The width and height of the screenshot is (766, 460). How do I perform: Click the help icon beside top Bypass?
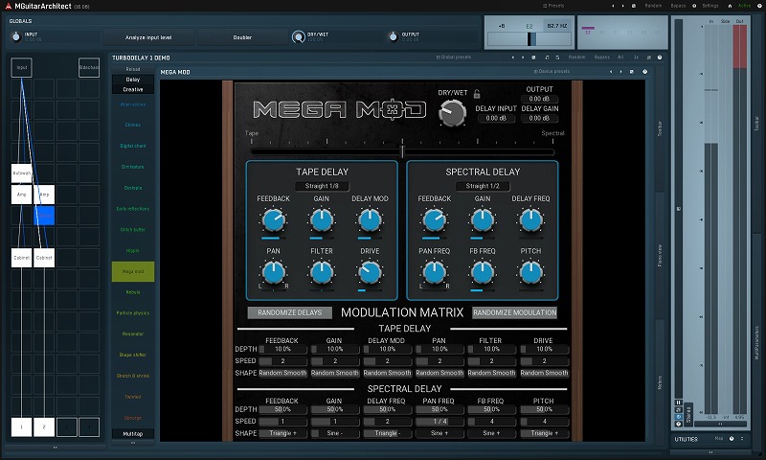pos(692,5)
